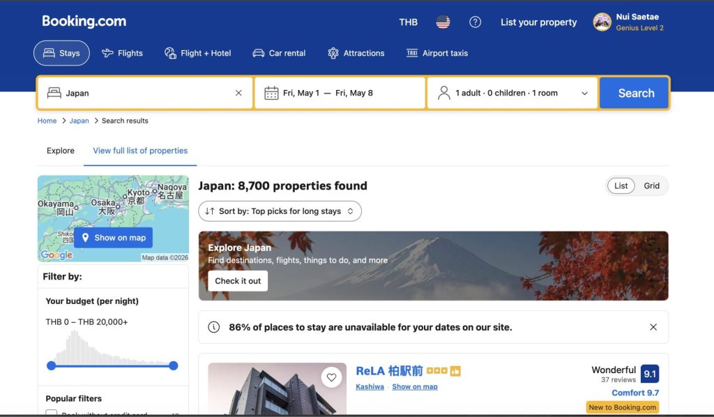
Task: Open the Flights menu item
Action: point(122,53)
